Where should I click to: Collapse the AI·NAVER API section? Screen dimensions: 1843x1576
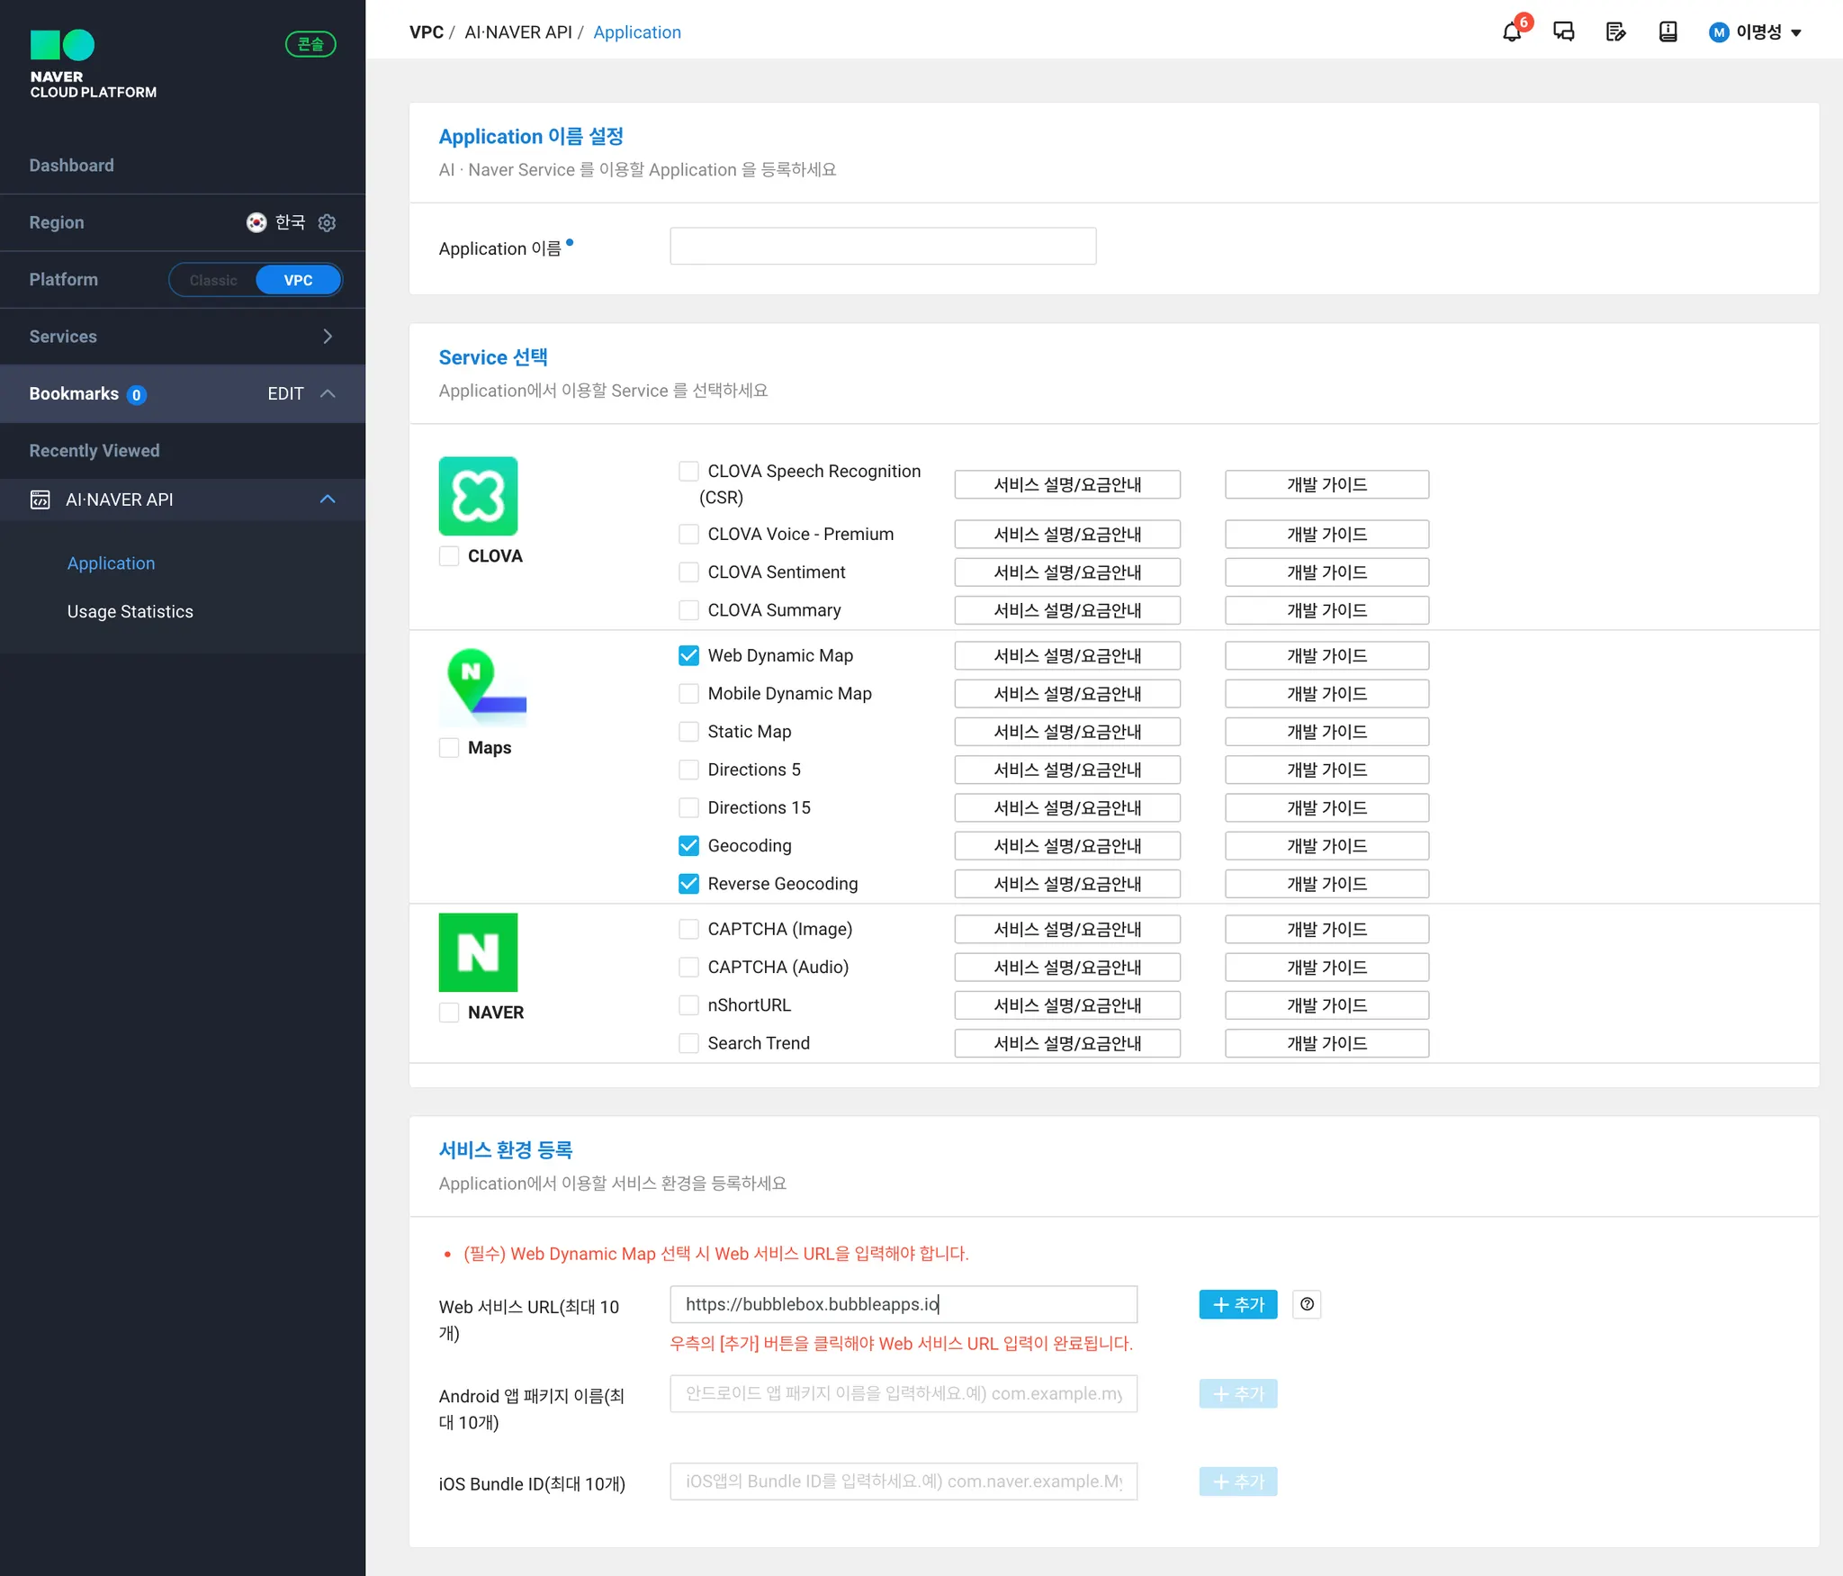[328, 500]
